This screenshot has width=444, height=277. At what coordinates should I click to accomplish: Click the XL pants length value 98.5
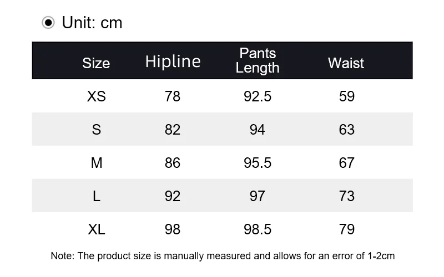pyautogui.click(x=258, y=229)
